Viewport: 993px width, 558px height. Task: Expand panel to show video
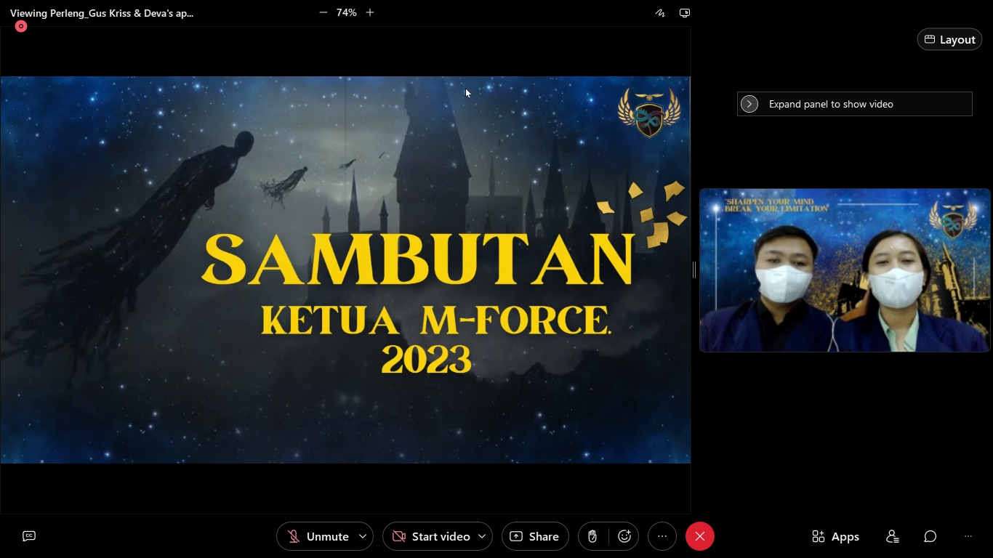point(854,104)
